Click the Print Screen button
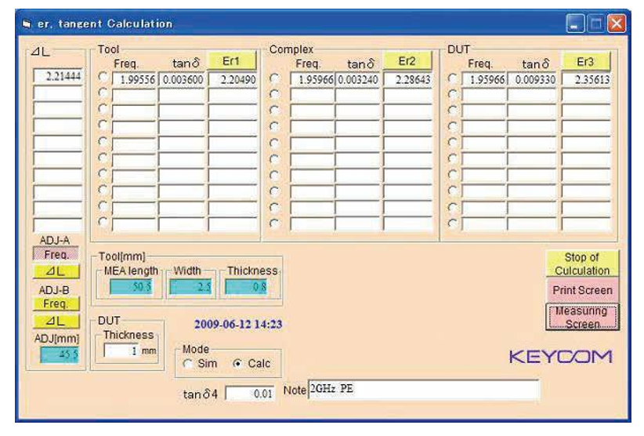 pos(582,290)
